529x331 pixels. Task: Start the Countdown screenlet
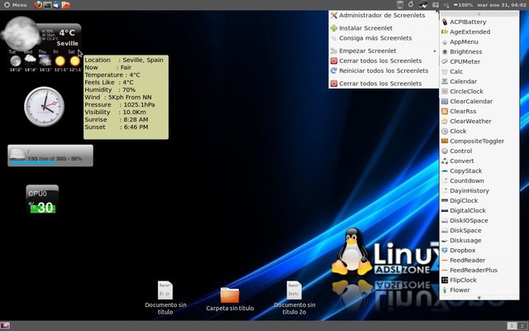pyautogui.click(x=479, y=180)
